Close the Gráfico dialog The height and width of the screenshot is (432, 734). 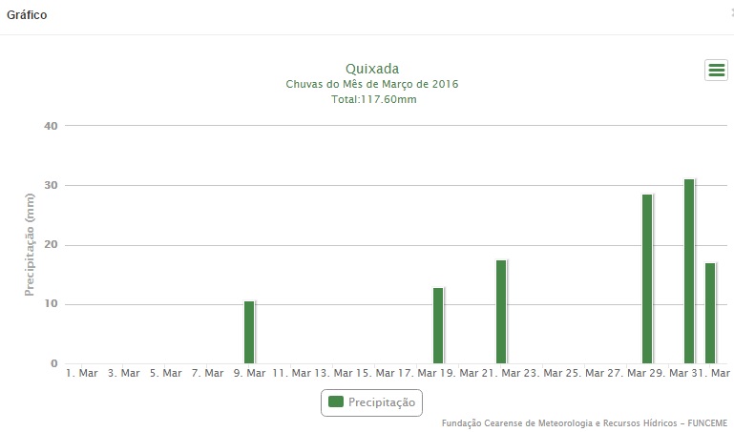click(730, 14)
